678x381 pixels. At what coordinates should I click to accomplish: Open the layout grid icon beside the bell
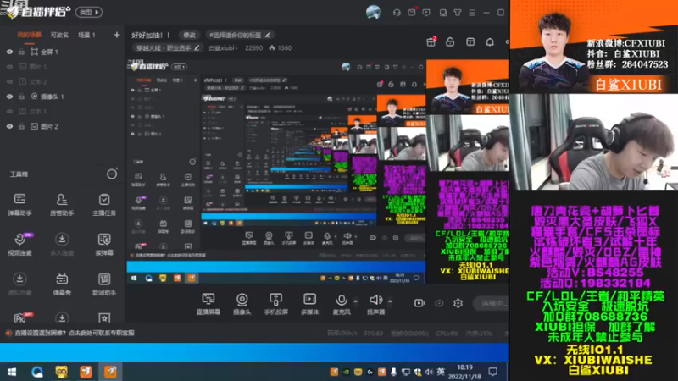pos(470,41)
